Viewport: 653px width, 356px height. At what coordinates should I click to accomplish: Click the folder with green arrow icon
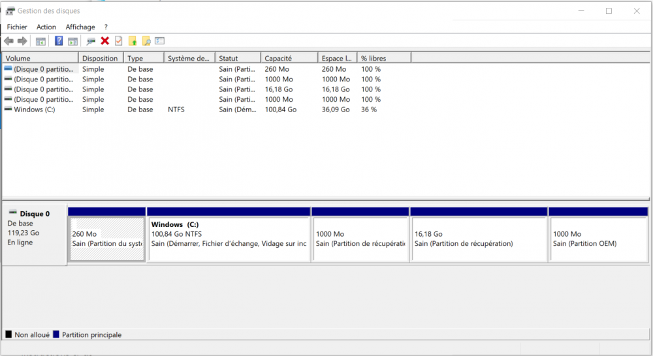coord(133,41)
